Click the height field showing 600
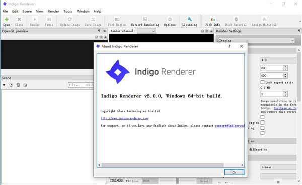302x185 pixels. [x=272, y=76]
